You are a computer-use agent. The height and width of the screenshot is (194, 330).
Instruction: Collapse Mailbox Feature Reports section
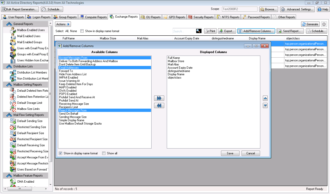click(9, 176)
